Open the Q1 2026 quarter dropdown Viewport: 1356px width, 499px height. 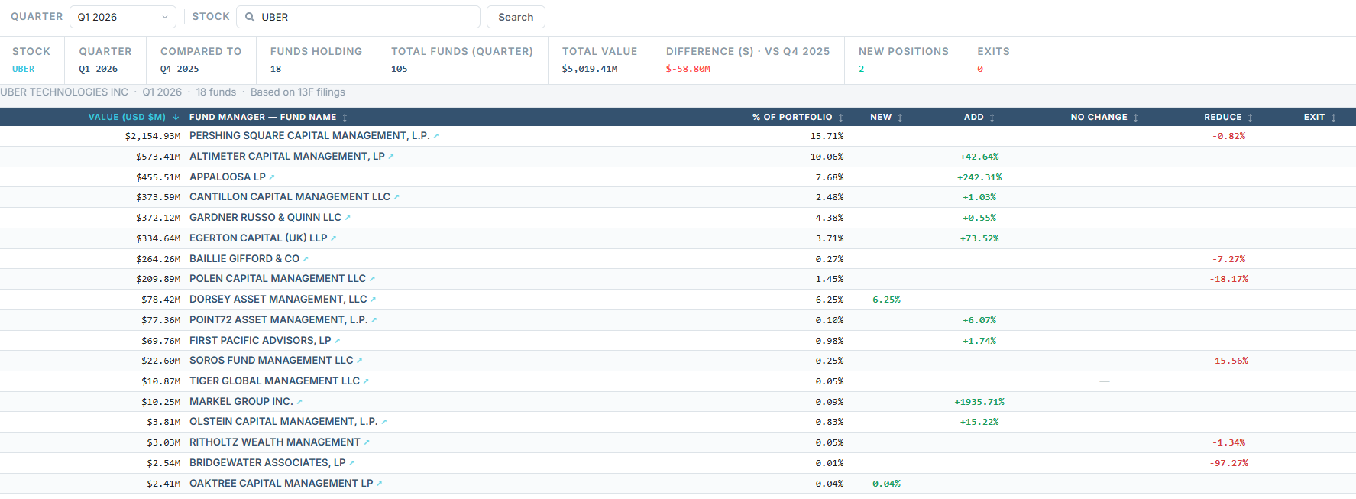coord(122,17)
